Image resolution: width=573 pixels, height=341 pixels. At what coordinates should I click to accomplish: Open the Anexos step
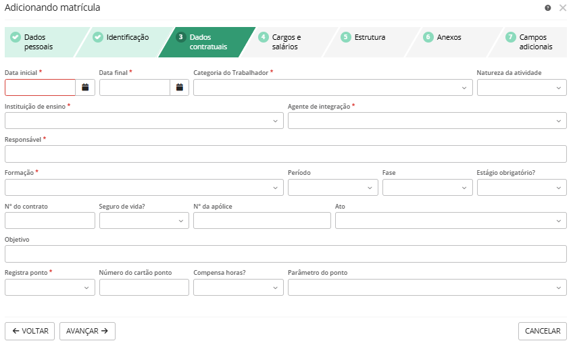click(x=453, y=42)
